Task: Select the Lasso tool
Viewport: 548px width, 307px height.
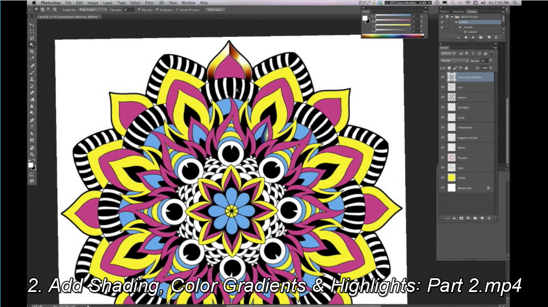Action: 32,38
